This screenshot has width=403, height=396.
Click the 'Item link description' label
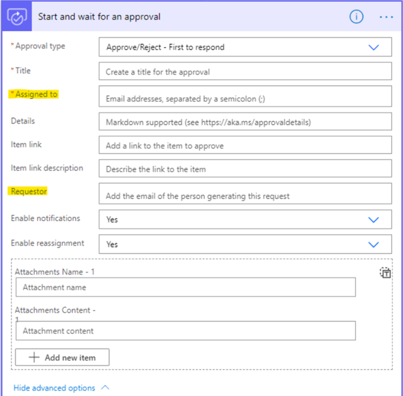point(47,168)
